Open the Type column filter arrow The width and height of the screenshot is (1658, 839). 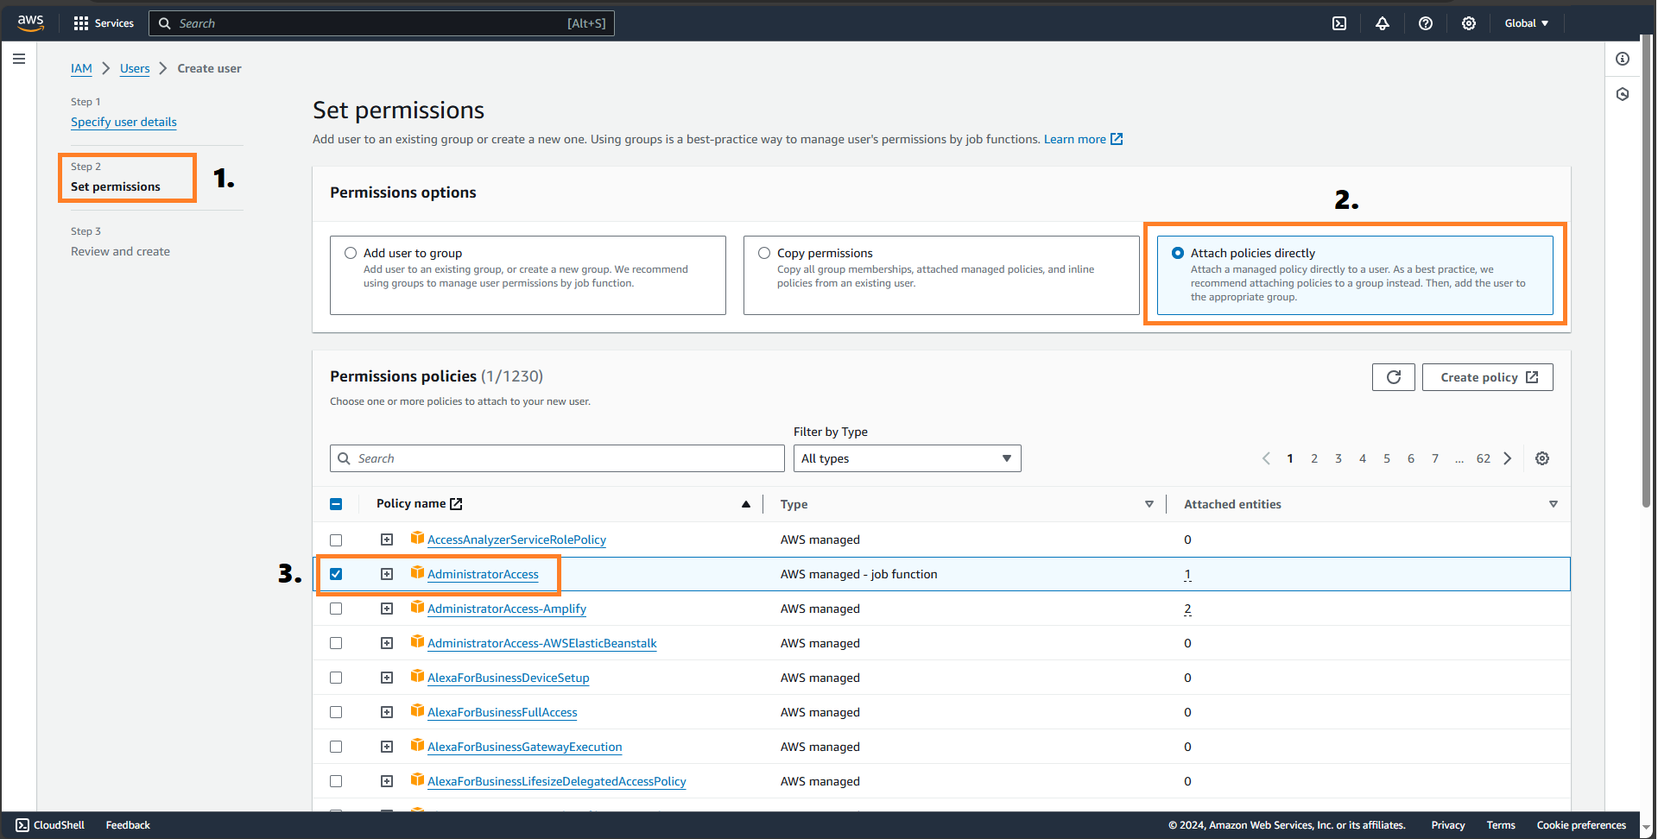pyautogui.click(x=1149, y=504)
